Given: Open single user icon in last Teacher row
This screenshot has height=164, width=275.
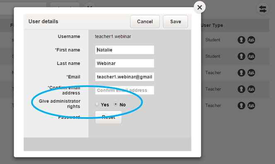Looking at the screenshot, I should click(x=241, y=106).
